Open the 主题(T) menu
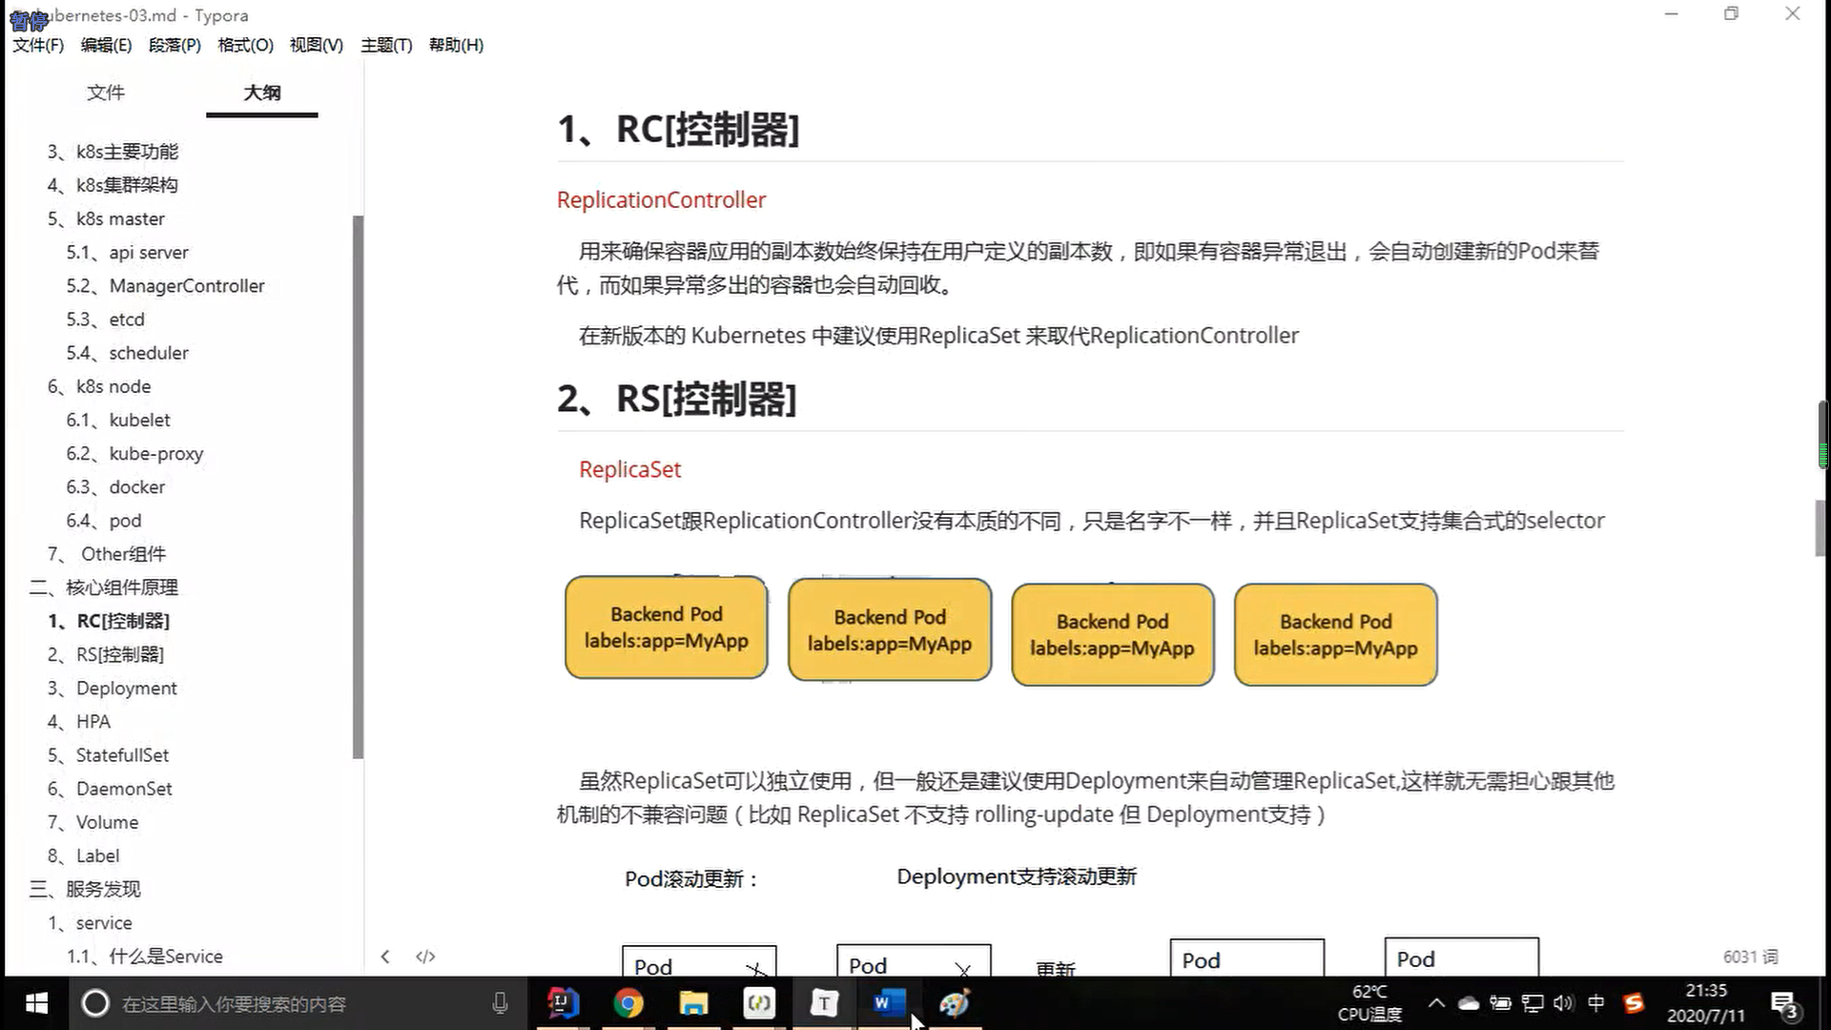Image resolution: width=1831 pixels, height=1030 pixels. coord(386,45)
